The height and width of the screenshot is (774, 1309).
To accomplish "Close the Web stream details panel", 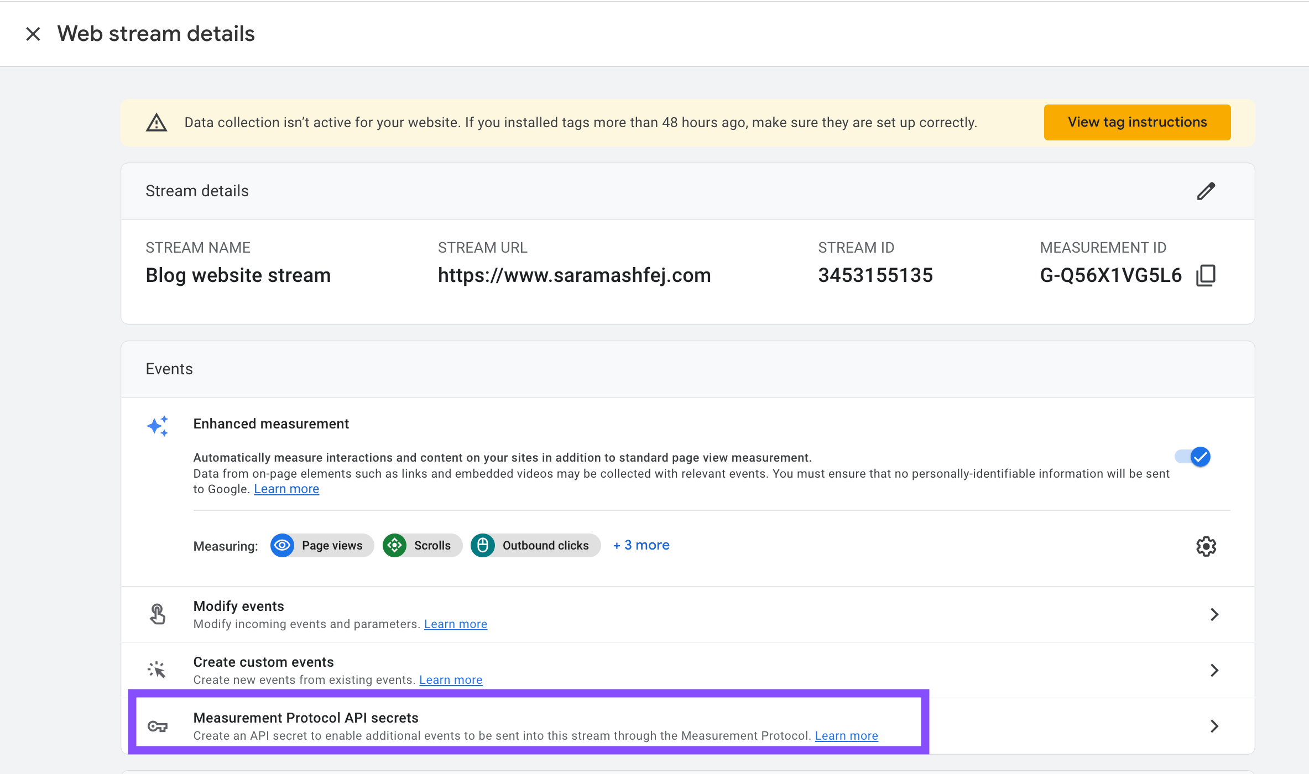I will coord(33,34).
